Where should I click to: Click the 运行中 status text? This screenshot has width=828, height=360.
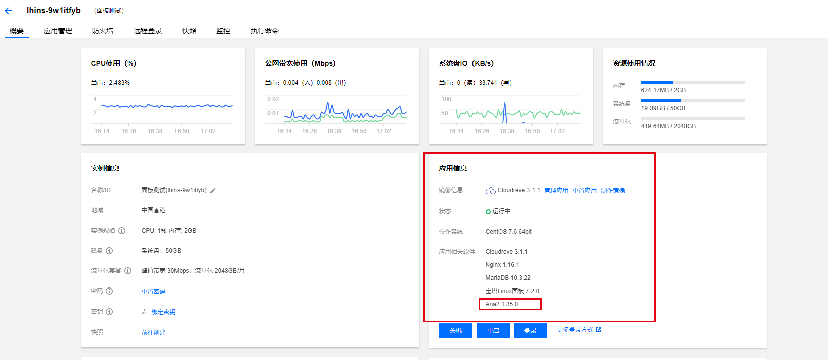501,211
